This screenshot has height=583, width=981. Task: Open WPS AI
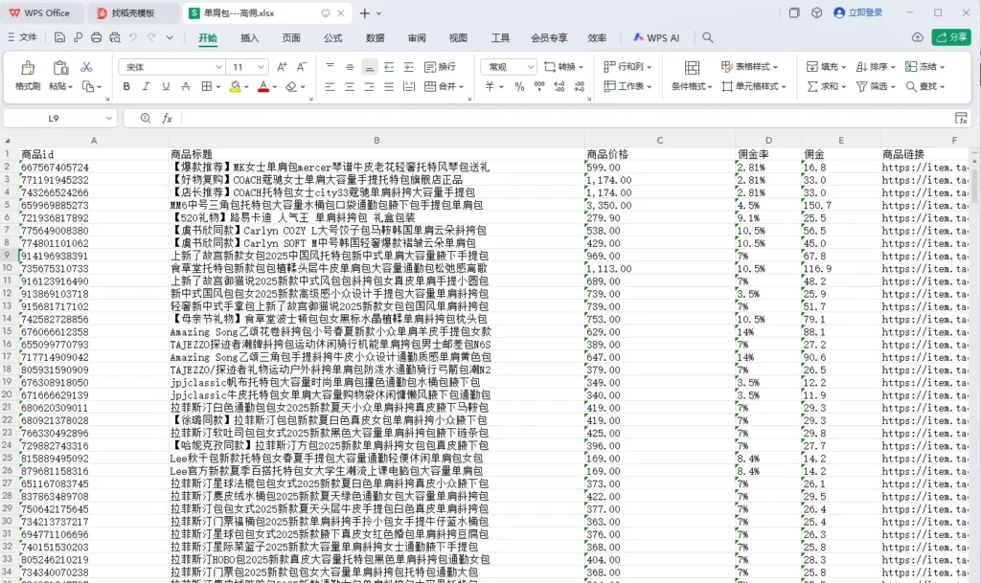click(655, 37)
